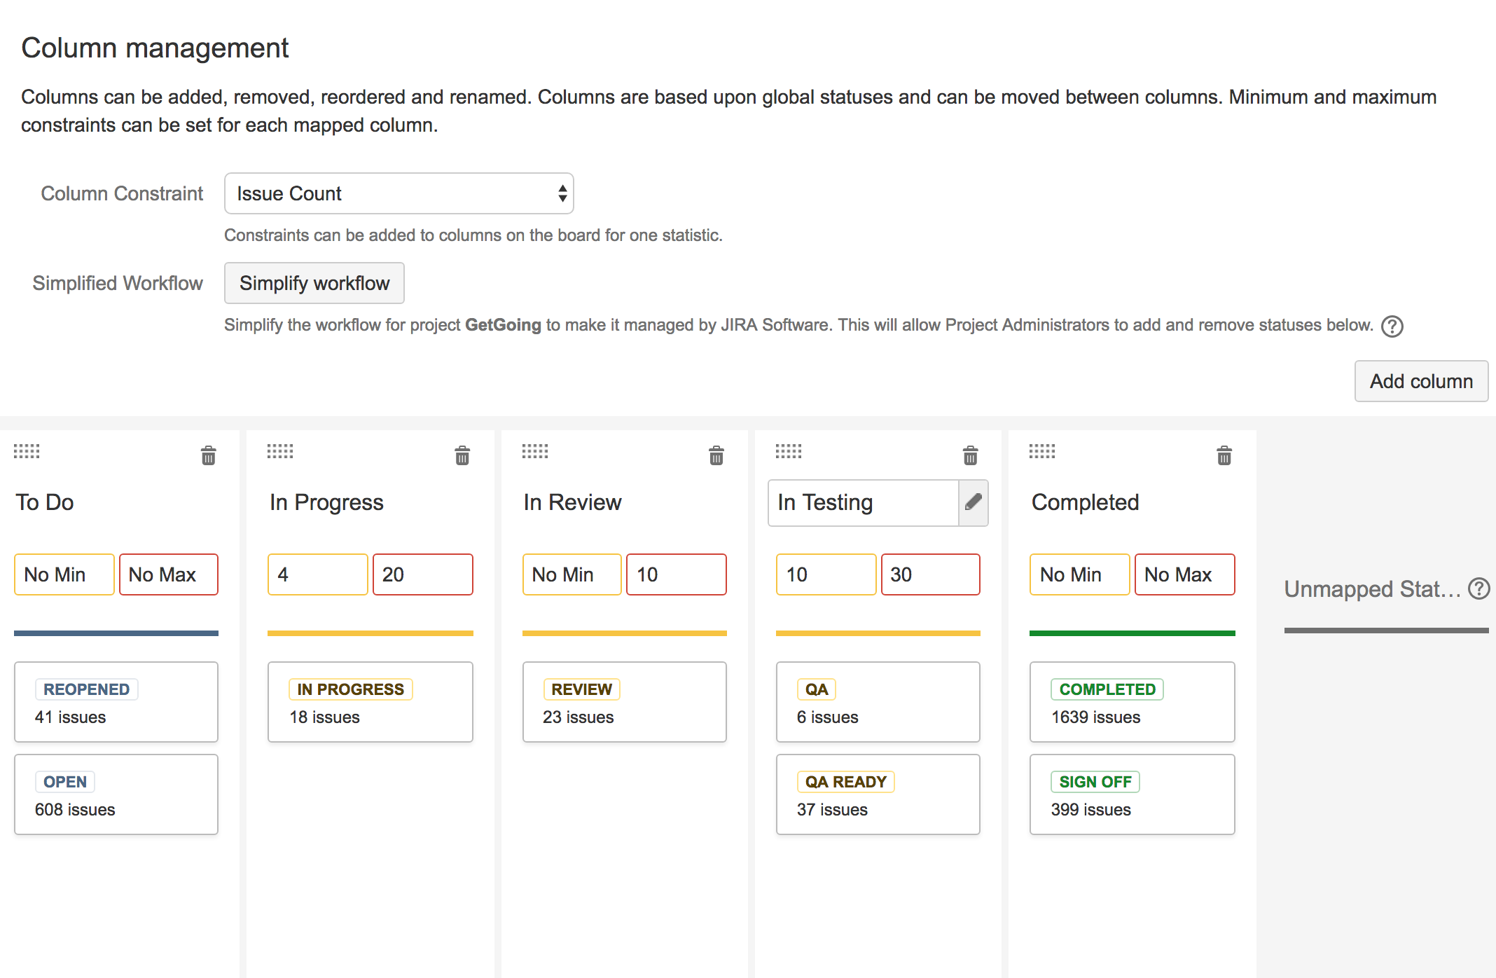Click the Completed column drag handle

click(1042, 451)
